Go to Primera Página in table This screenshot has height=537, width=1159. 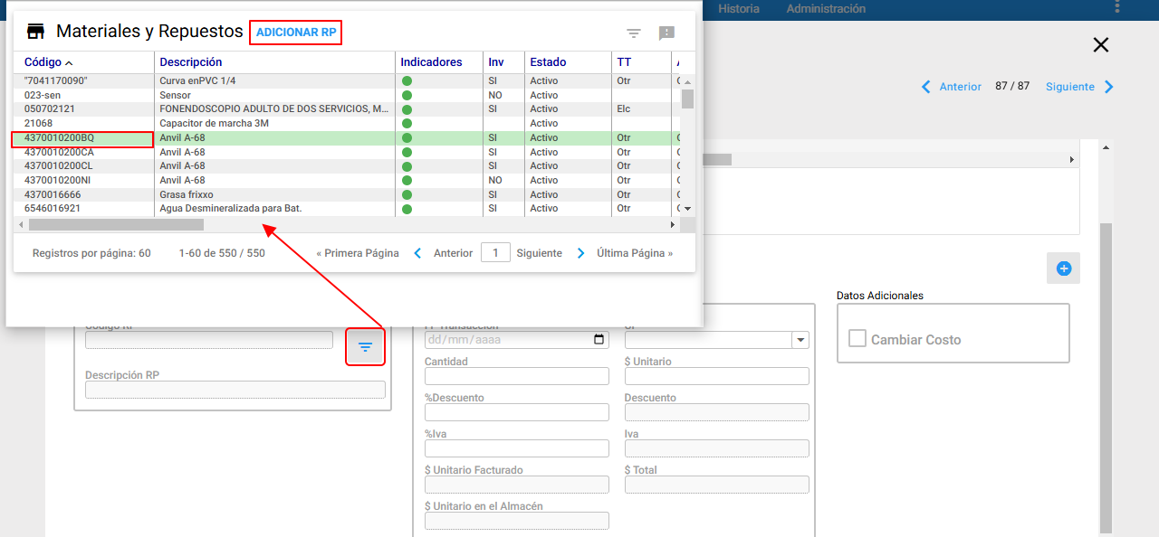point(358,253)
